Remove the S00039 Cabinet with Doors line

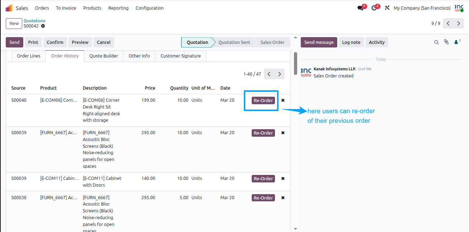click(x=283, y=178)
